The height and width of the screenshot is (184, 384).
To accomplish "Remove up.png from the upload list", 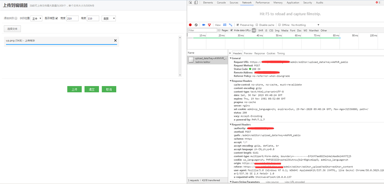I will [115, 40].
